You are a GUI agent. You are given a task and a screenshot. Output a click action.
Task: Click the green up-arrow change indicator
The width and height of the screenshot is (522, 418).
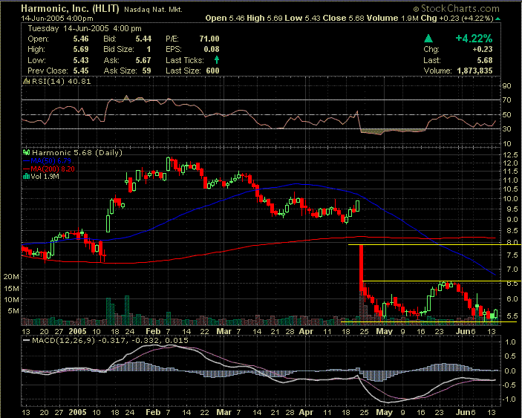coord(428,36)
